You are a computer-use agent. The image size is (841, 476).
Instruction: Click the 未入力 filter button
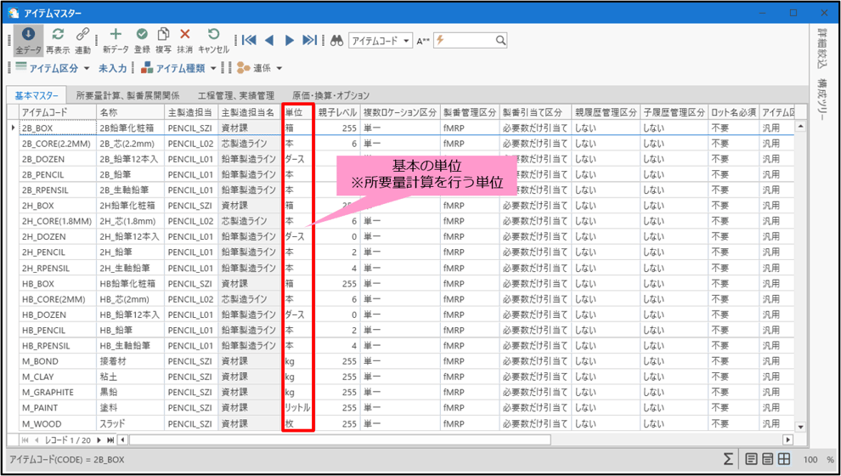(x=112, y=68)
